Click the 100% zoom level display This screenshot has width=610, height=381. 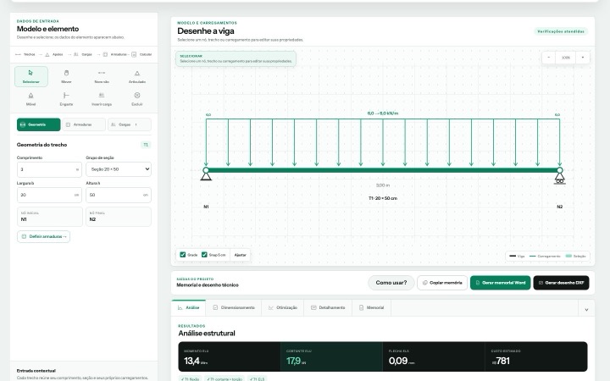(x=566, y=58)
